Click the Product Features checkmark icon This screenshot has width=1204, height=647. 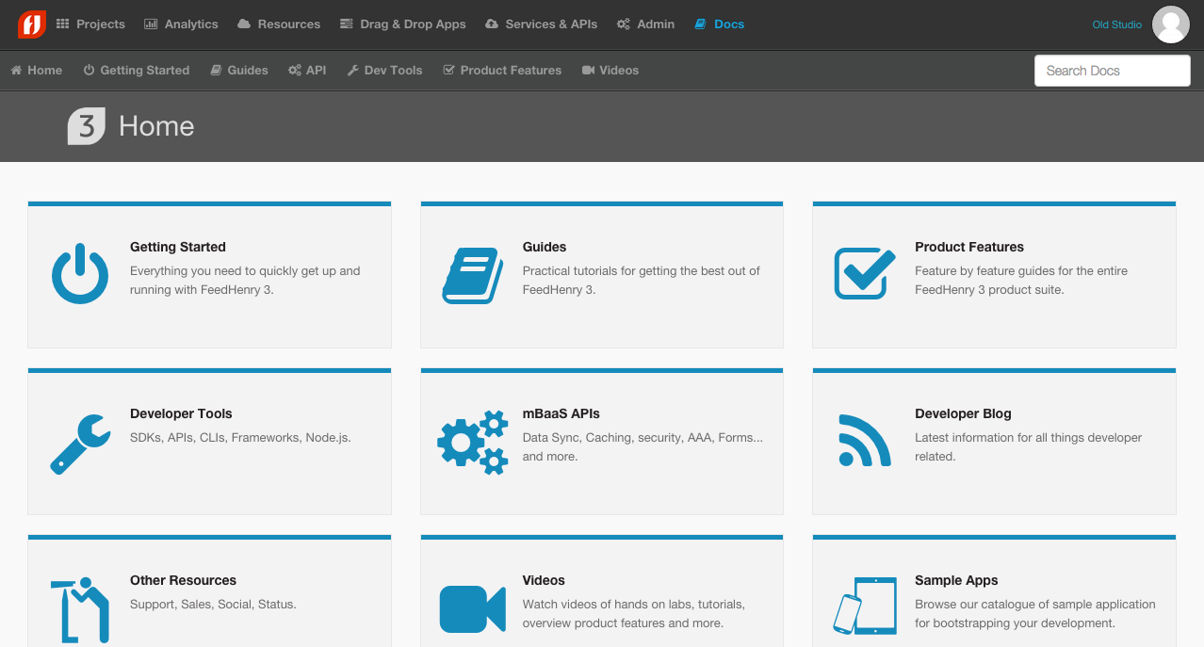[865, 273]
